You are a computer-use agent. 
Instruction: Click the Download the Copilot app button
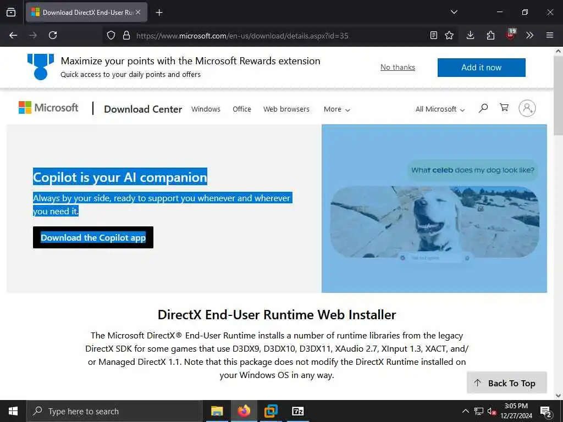[93, 237]
